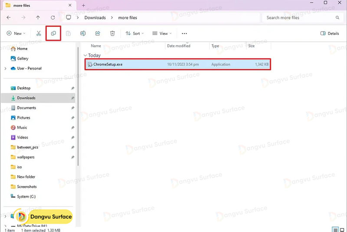Unpin Desktop using its pin icon
347x232 pixels.
(72, 88)
